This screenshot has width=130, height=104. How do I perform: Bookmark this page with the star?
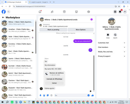point(119,6)
